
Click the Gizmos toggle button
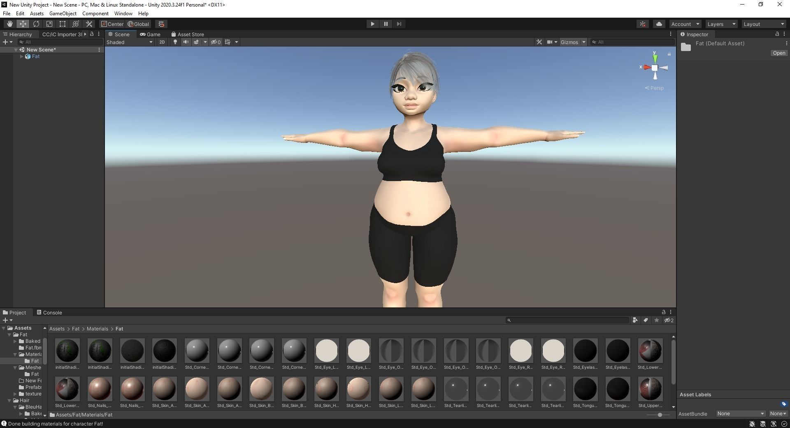[x=569, y=42]
